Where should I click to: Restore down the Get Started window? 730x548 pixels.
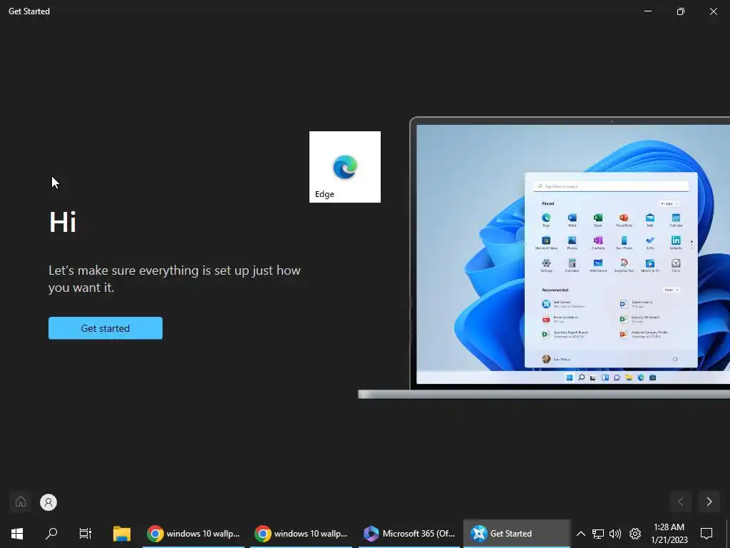pyautogui.click(x=681, y=11)
